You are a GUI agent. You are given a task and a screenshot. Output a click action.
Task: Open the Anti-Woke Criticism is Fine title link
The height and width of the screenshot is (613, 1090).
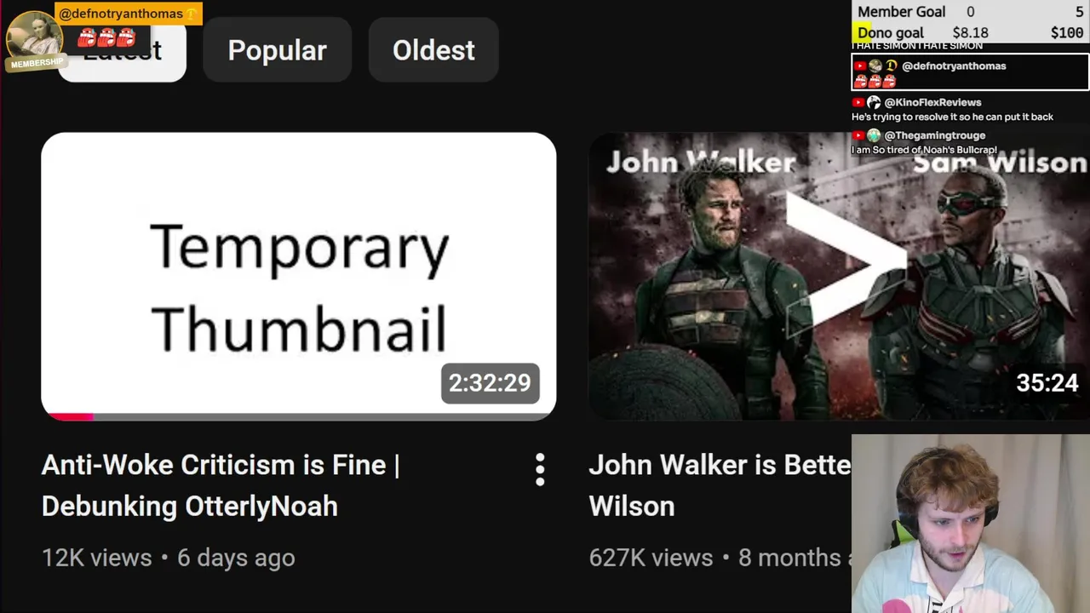coord(221,485)
